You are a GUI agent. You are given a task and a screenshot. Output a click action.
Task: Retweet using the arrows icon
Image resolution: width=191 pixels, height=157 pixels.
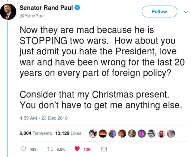click(49, 149)
